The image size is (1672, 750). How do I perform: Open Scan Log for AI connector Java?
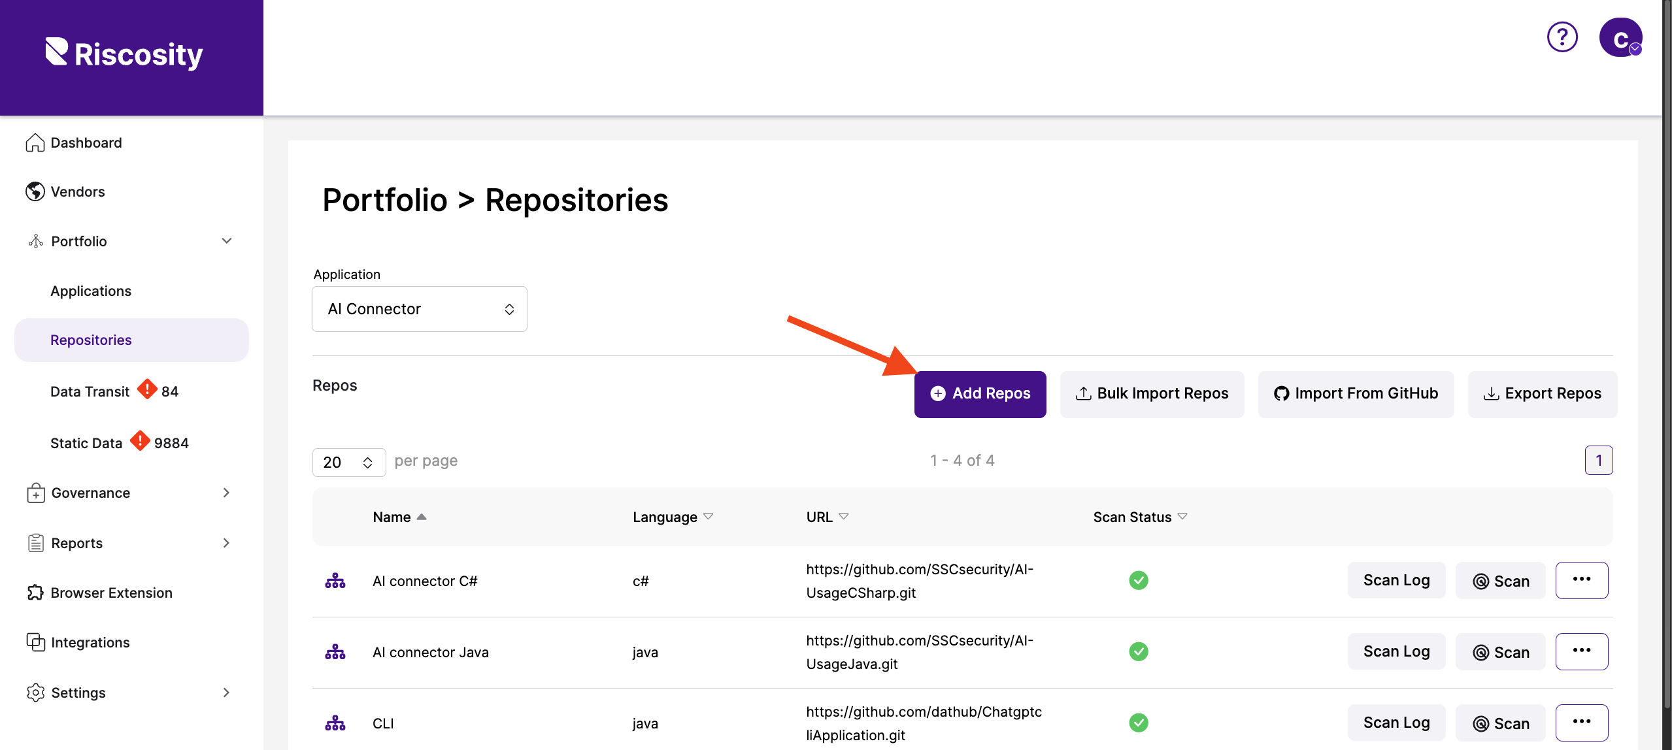tap(1396, 651)
